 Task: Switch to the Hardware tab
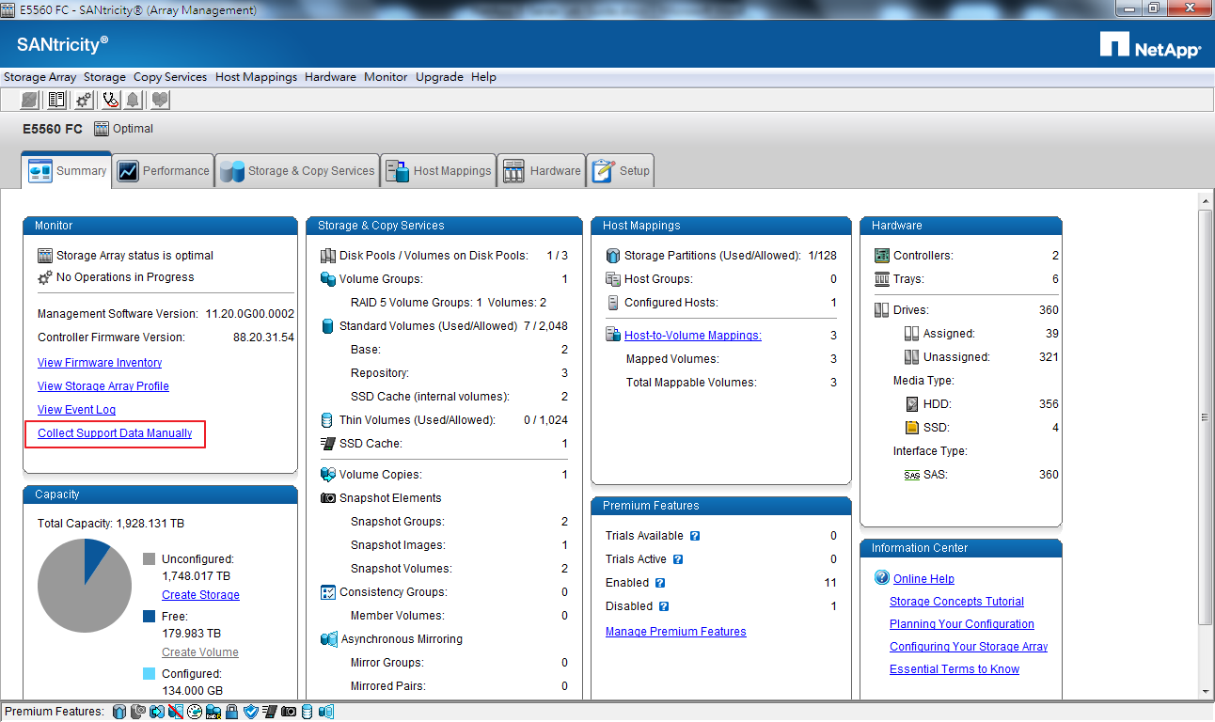tap(541, 171)
